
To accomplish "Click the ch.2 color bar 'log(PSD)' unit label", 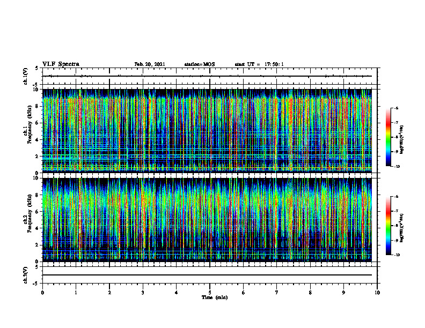I will (x=402, y=228).
